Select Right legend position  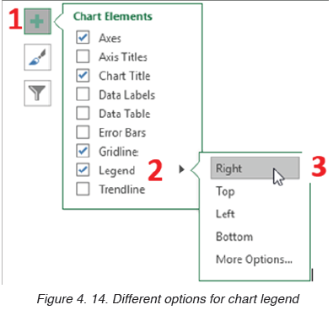(x=255, y=168)
